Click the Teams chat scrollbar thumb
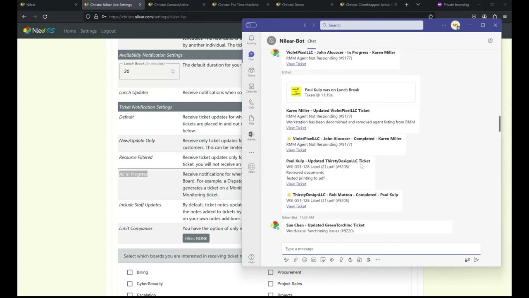Image resolution: width=529 pixels, height=298 pixels. point(499,124)
